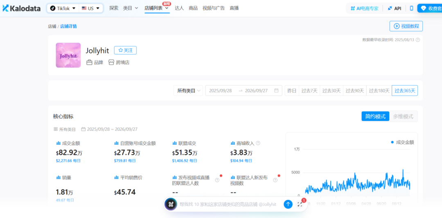Open the TikTok platform dropdown
Viewport: 442px width, 218px height.
click(x=63, y=9)
